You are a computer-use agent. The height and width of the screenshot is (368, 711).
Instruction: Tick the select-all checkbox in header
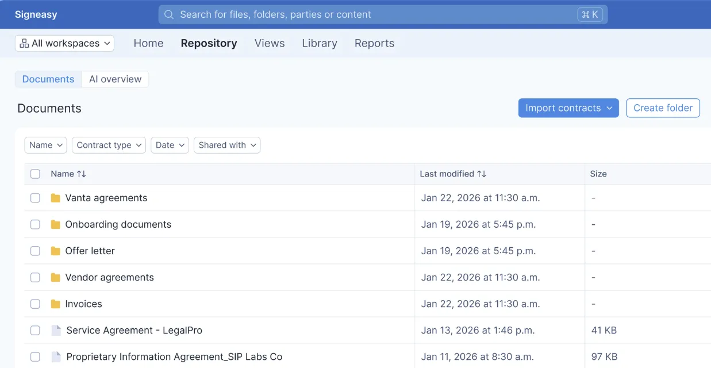pos(35,174)
